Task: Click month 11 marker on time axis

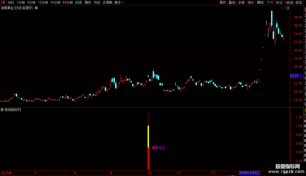Action: [x=179, y=173]
